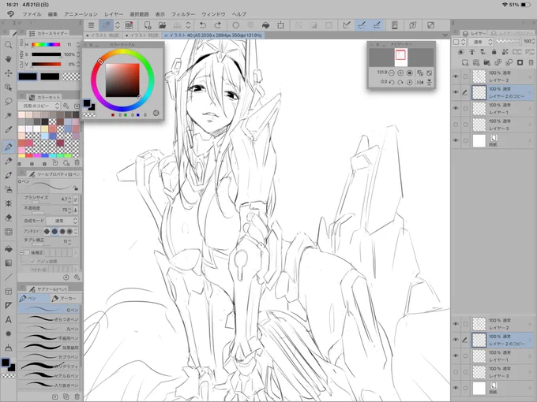Open layer blend mode 通常 dropdown
This screenshot has height=402, width=537.
[481, 42]
